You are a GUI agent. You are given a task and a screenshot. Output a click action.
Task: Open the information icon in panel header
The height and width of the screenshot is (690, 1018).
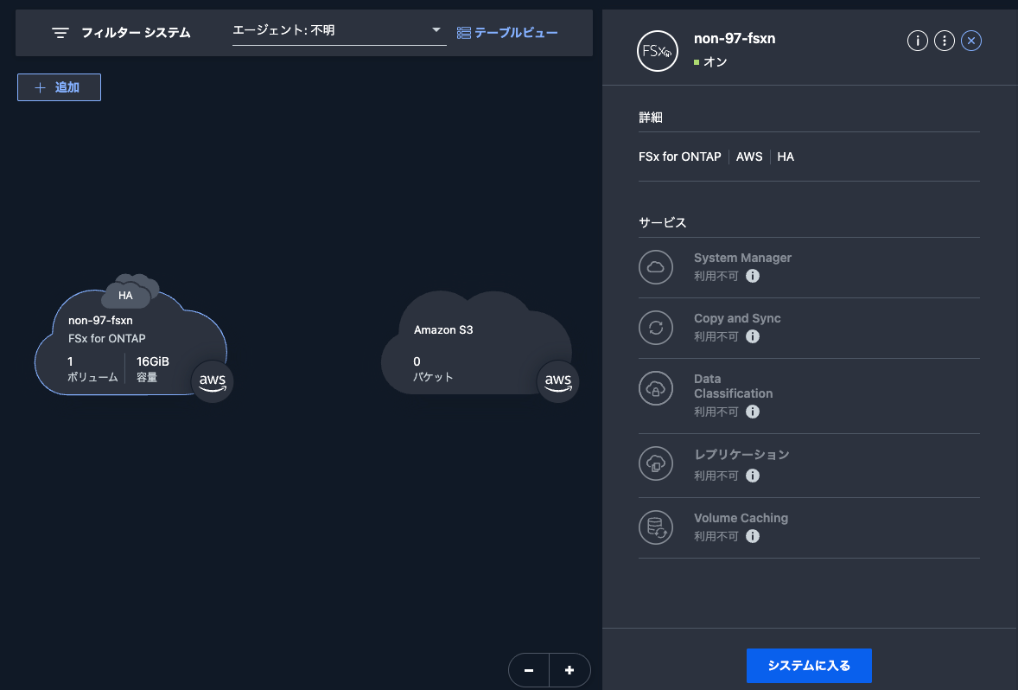click(918, 41)
